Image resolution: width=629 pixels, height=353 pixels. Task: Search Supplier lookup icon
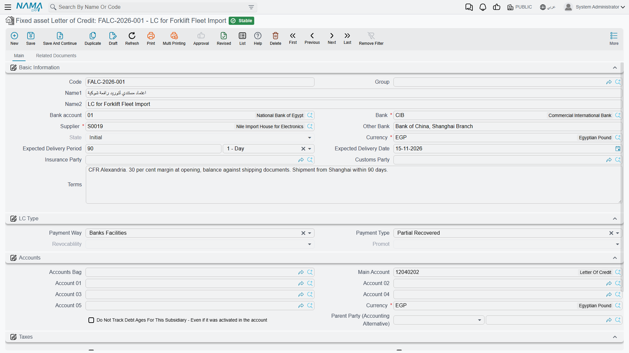pos(310,126)
